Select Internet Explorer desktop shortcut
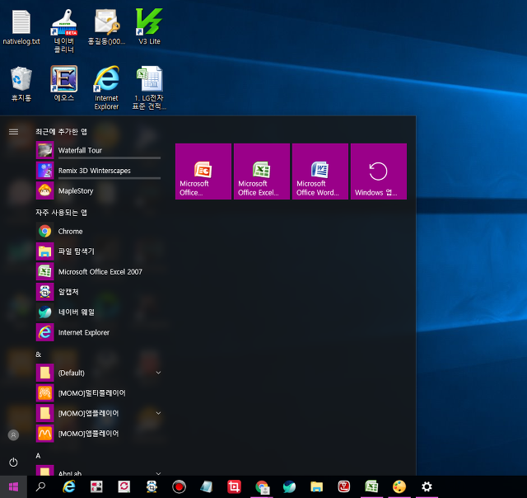Screen dimensions: 527x498 [106, 87]
